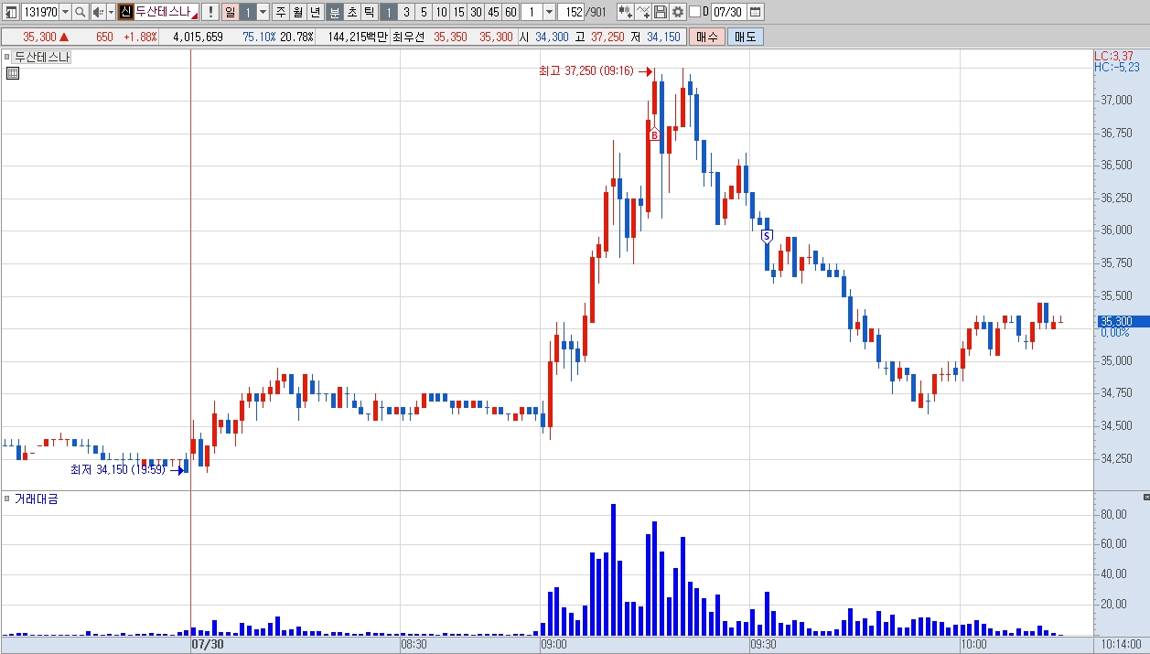Image resolution: width=1150 pixels, height=654 pixels.
Task: Click the line drawing tool icon
Action: (x=643, y=12)
